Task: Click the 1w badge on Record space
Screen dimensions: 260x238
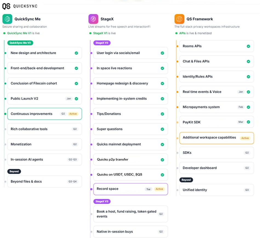Action: 148,189
